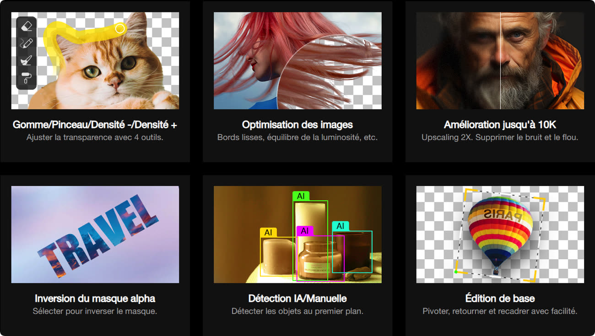
Task: Open the red hair optimization image
Action: 297,61
